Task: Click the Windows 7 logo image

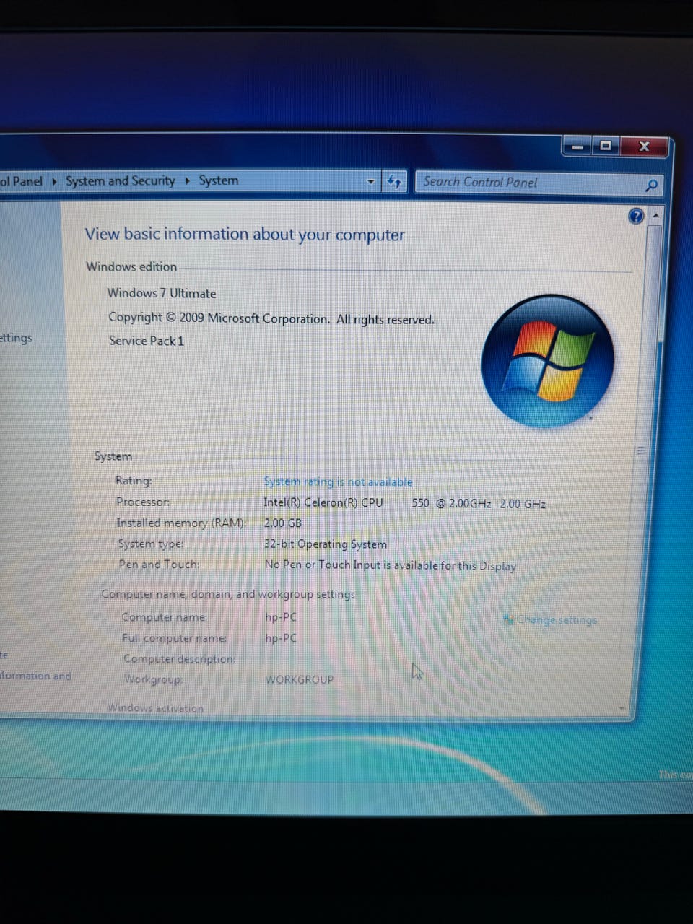Action: (548, 360)
